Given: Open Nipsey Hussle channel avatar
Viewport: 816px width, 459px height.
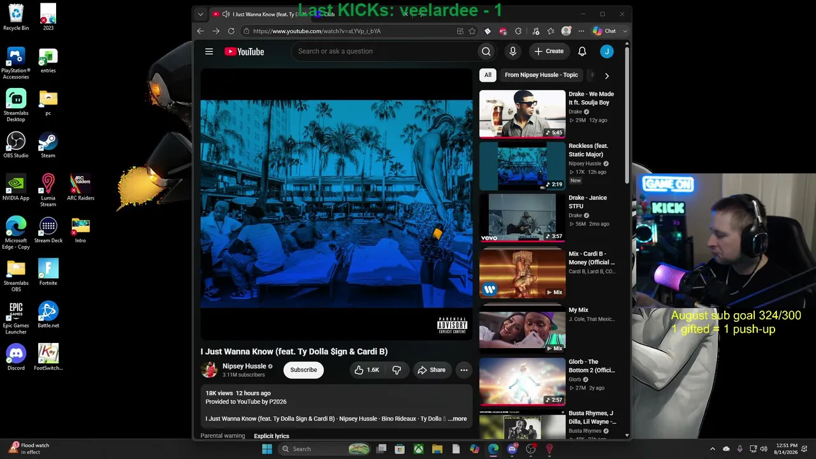Looking at the screenshot, I should pyautogui.click(x=209, y=370).
